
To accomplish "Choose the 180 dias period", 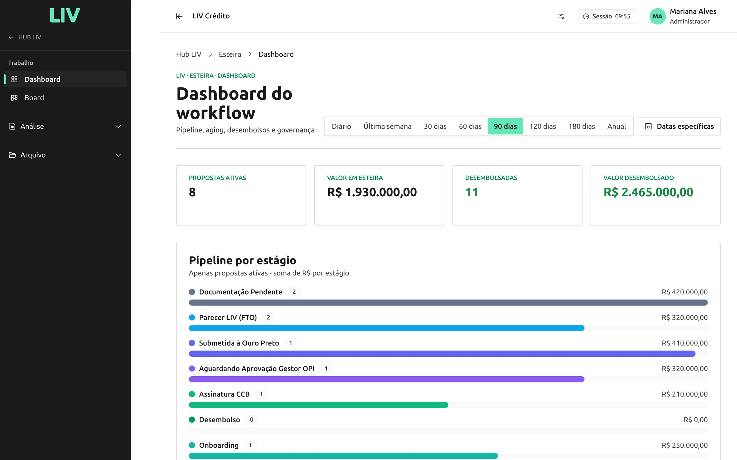I will click(x=582, y=126).
